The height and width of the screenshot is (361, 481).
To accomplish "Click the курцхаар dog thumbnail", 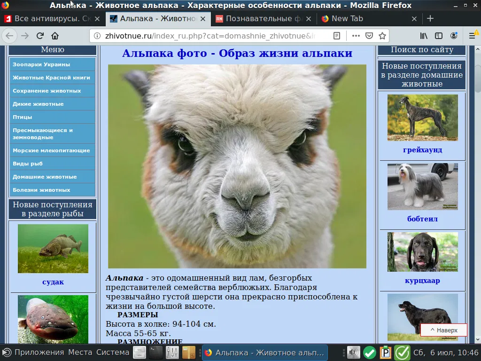I will pyautogui.click(x=423, y=252).
